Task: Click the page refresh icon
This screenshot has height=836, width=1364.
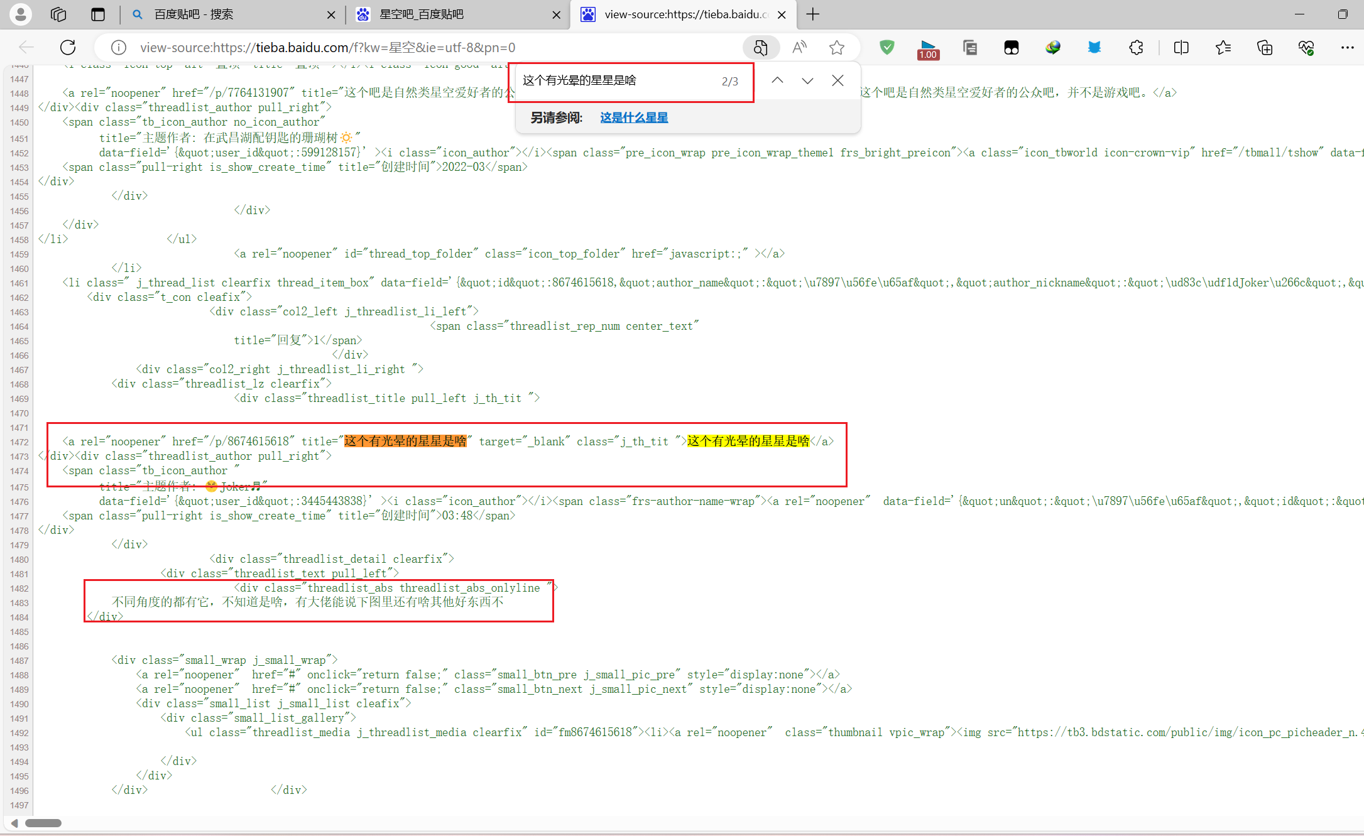Action: [68, 47]
